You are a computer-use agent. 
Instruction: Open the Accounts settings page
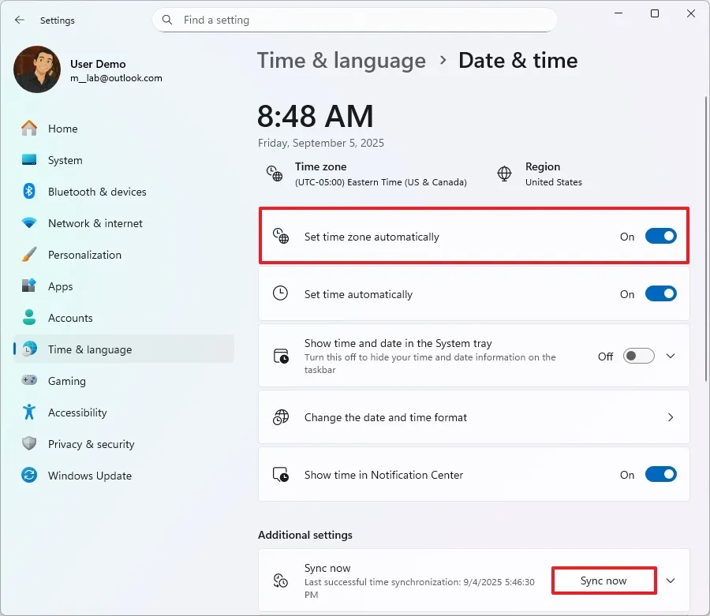click(70, 318)
